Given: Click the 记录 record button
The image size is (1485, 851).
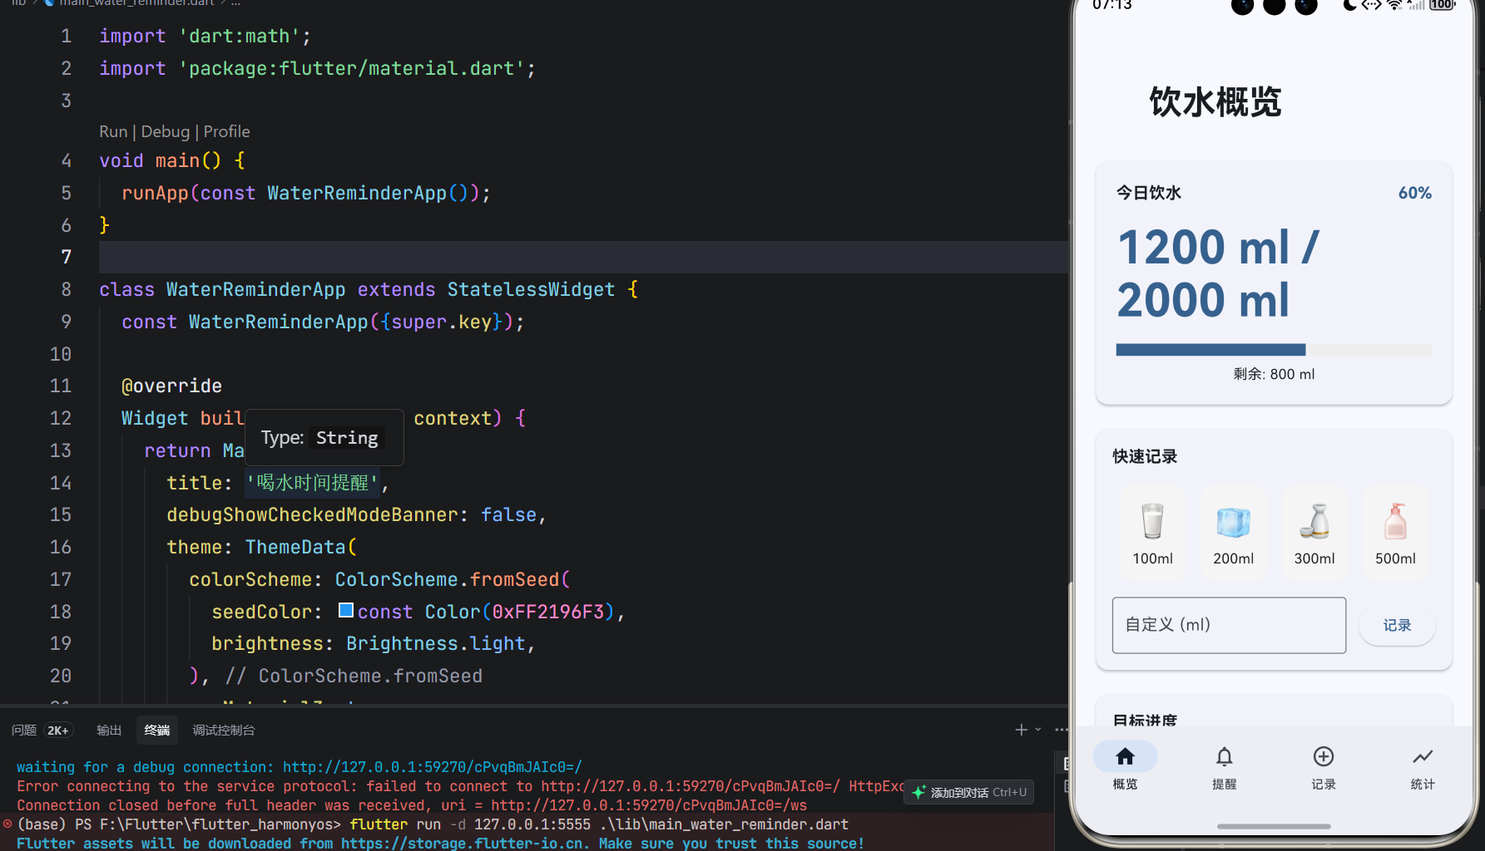Looking at the screenshot, I should click(1397, 625).
